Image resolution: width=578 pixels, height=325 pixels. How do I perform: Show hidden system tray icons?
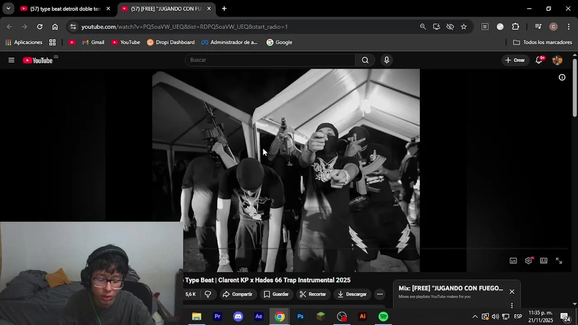point(475,316)
